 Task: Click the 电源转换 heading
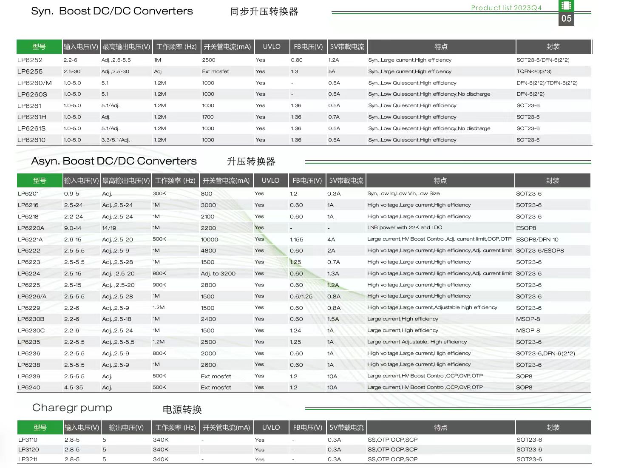[182, 410]
